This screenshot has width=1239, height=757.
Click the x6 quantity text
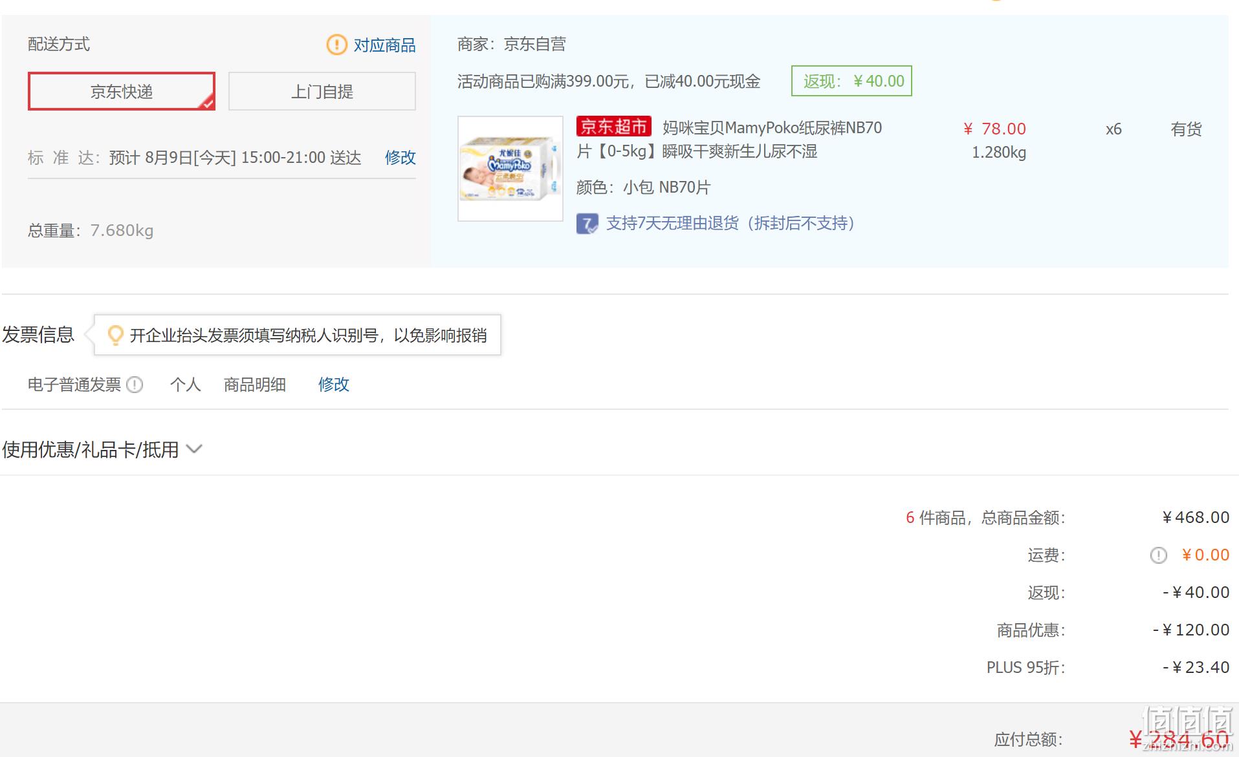tap(1113, 129)
